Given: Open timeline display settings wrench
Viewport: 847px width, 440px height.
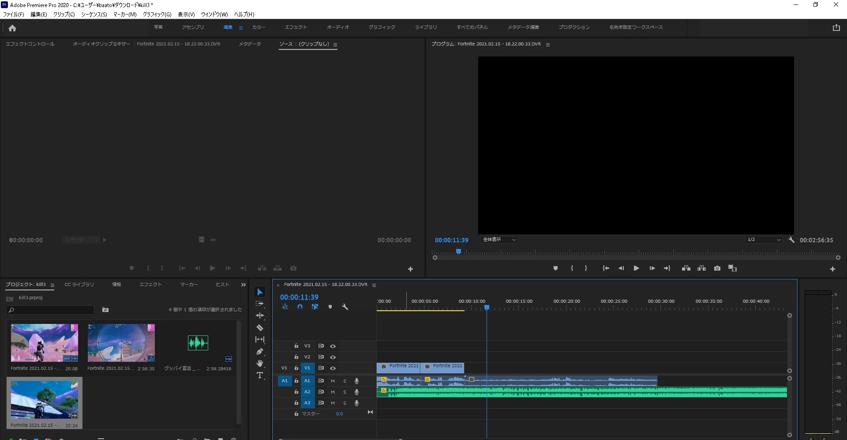Looking at the screenshot, I should (345, 307).
